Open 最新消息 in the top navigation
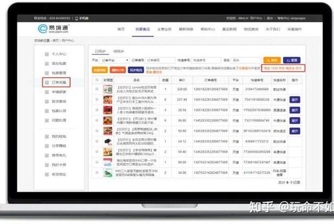334x224 pixels. (186, 29)
